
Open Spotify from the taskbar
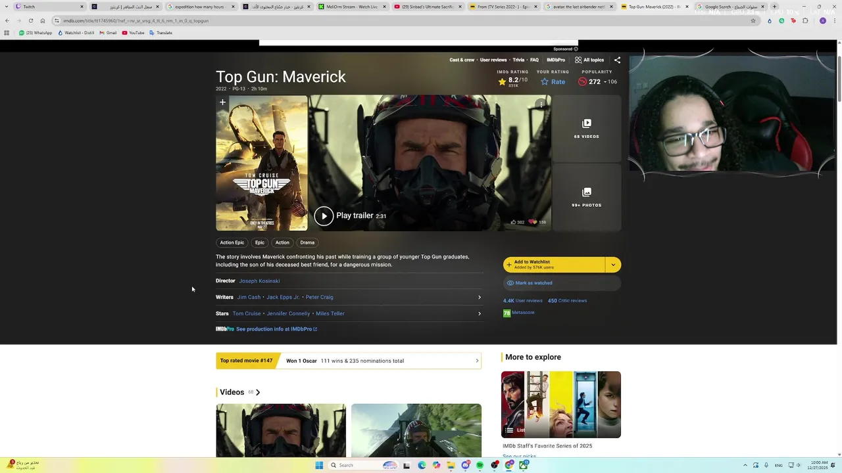pyautogui.click(x=480, y=465)
